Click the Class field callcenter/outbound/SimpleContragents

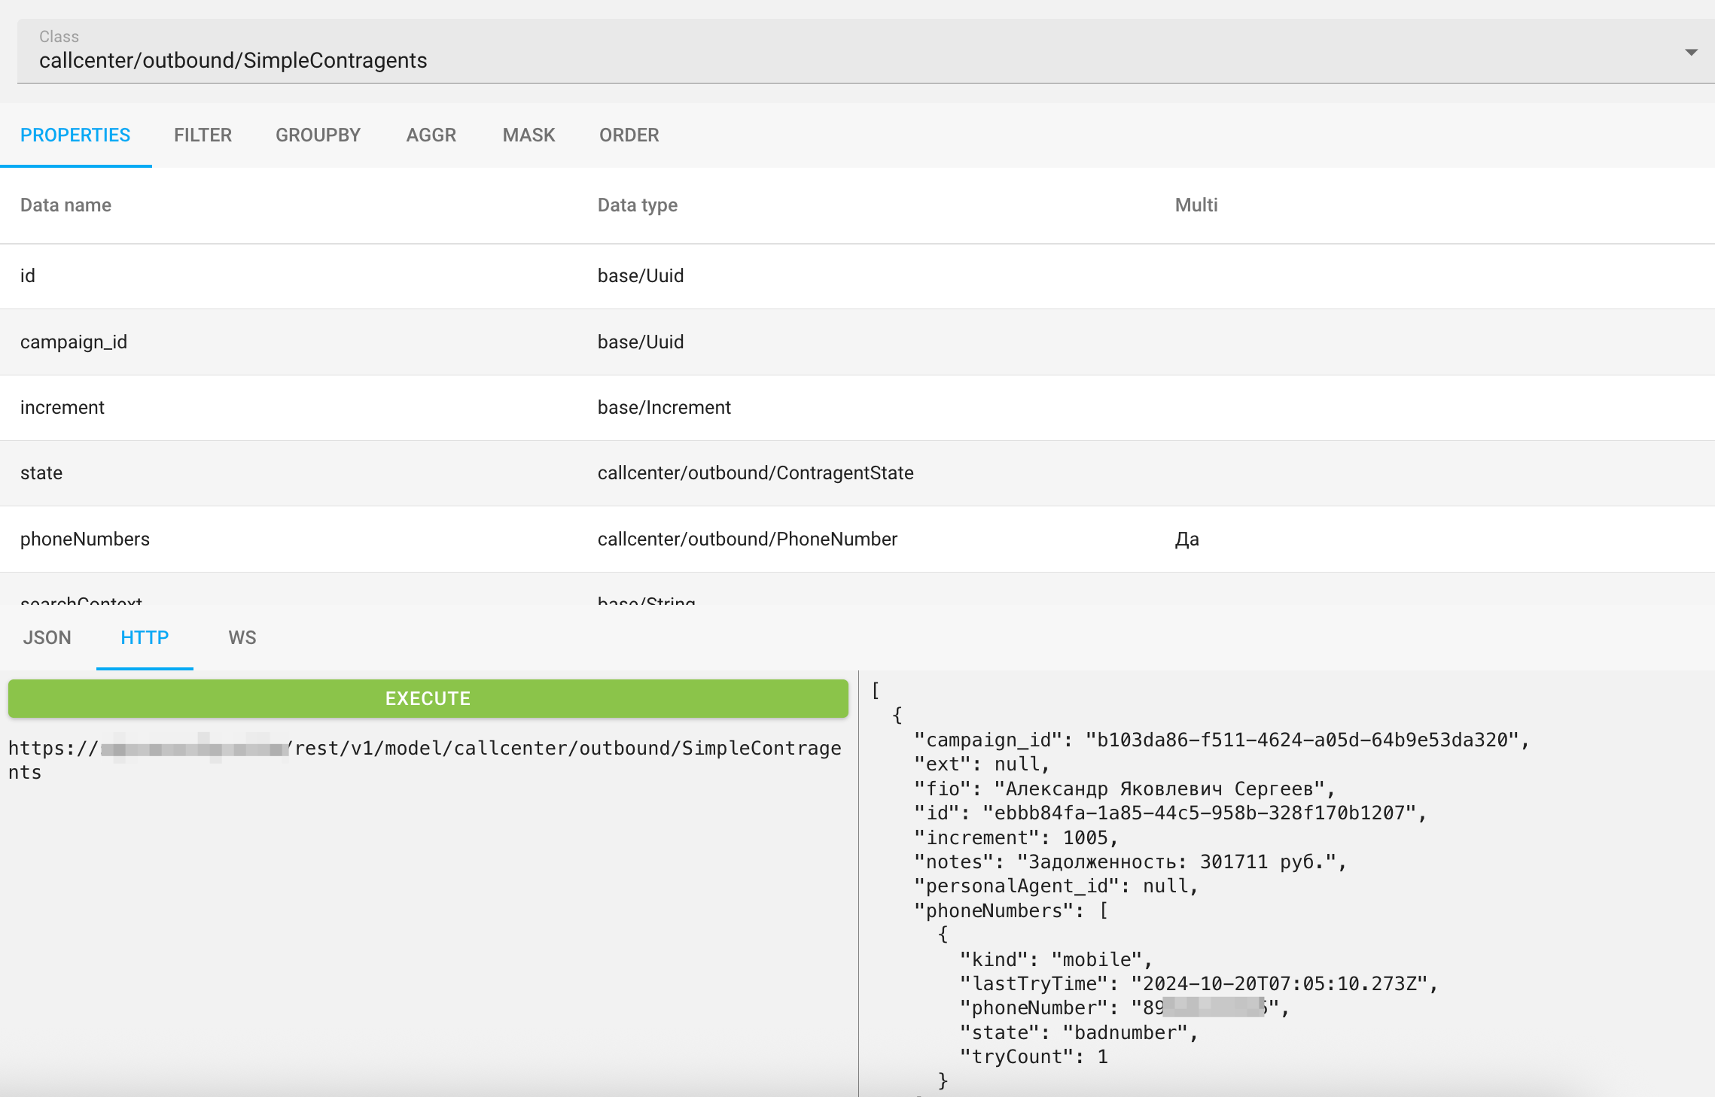(233, 60)
